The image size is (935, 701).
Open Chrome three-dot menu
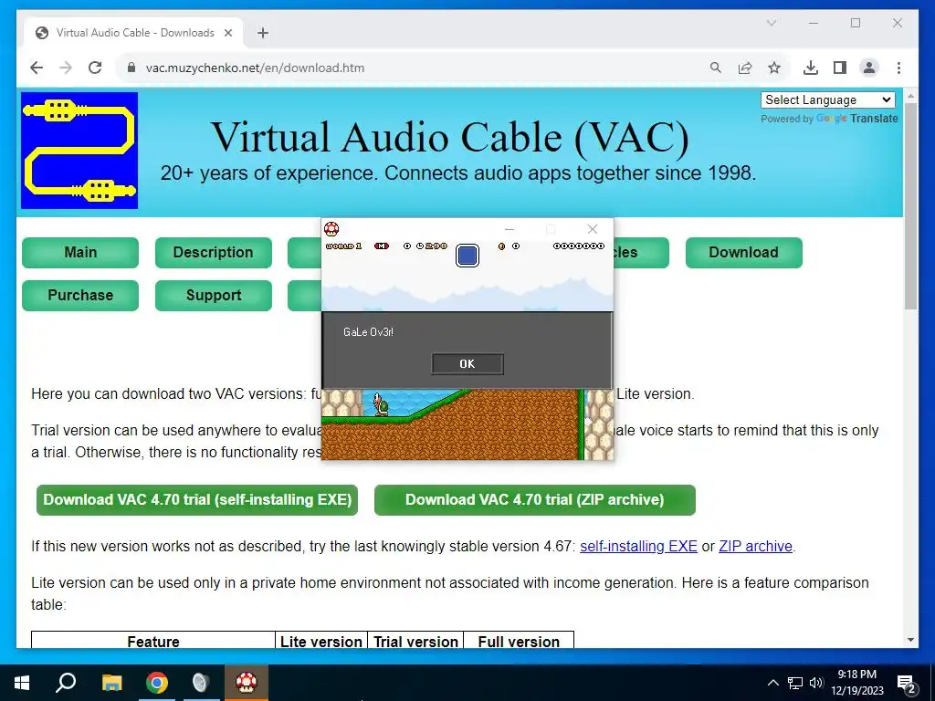898,68
